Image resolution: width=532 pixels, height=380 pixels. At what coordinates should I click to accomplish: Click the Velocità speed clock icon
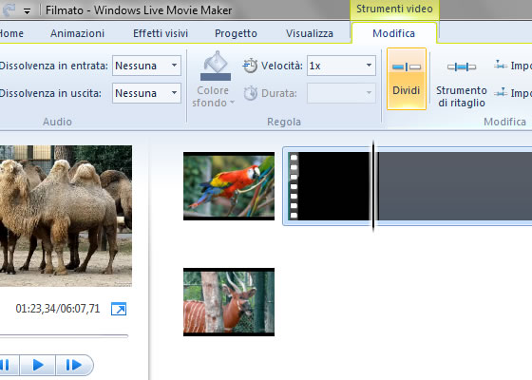coord(250,66)
